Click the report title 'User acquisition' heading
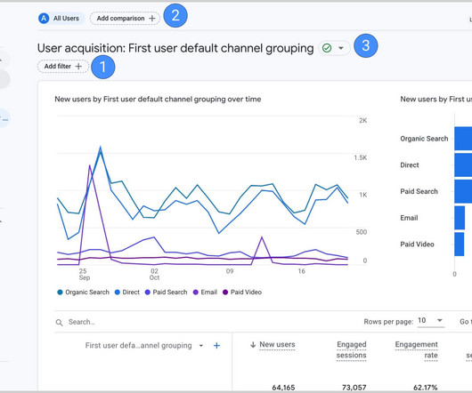Image resolution: width=472 pixels, height=393 pixels. [x=175, y=48]
